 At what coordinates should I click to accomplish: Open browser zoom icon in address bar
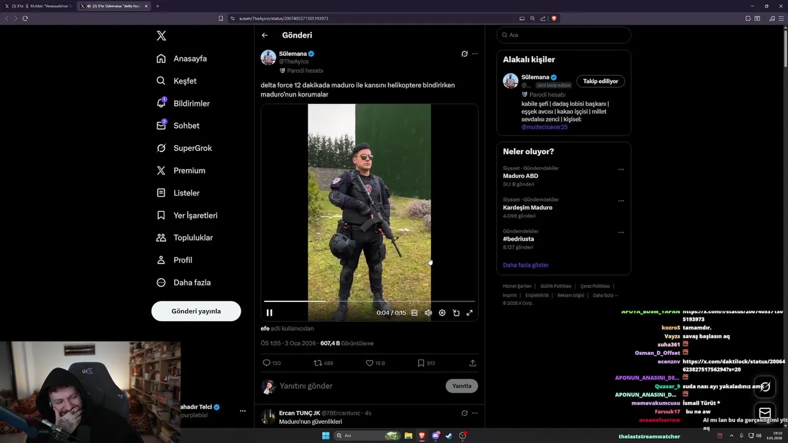[x=533, y=18]
